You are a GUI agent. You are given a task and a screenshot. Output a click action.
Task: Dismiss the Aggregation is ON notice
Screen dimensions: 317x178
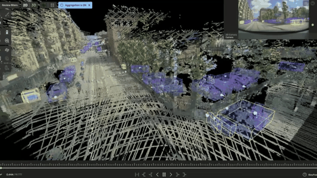click(89, 5)
